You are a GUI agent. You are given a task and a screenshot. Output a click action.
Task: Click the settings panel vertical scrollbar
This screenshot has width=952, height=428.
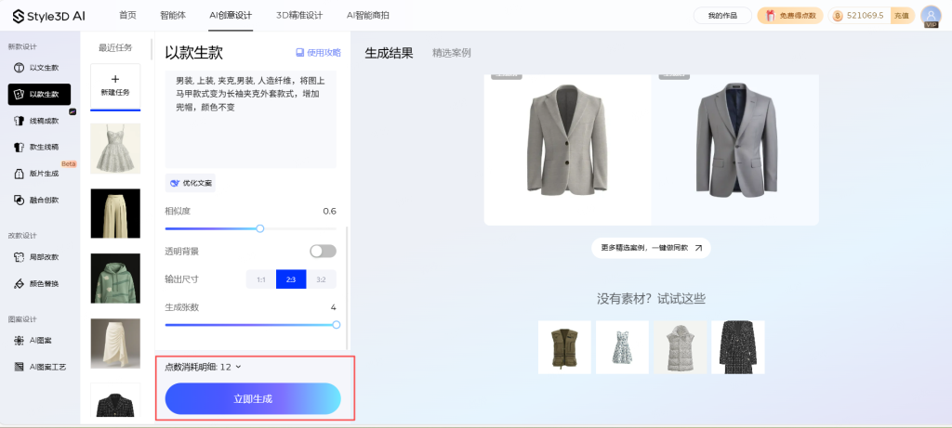348,288
